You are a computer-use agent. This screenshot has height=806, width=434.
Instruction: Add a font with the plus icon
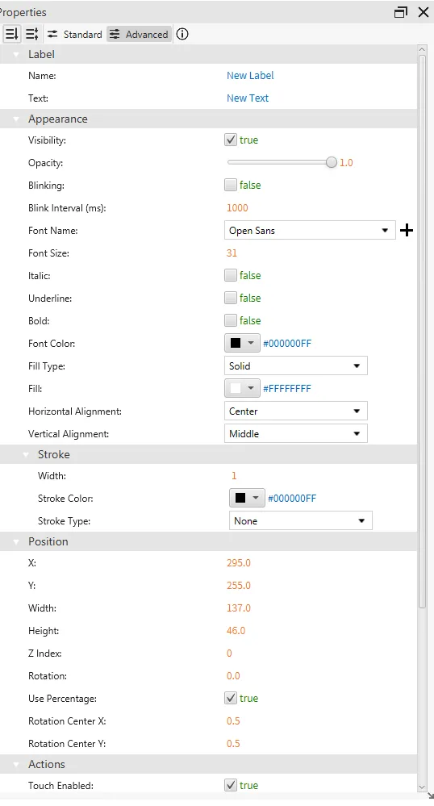(407, 230)
